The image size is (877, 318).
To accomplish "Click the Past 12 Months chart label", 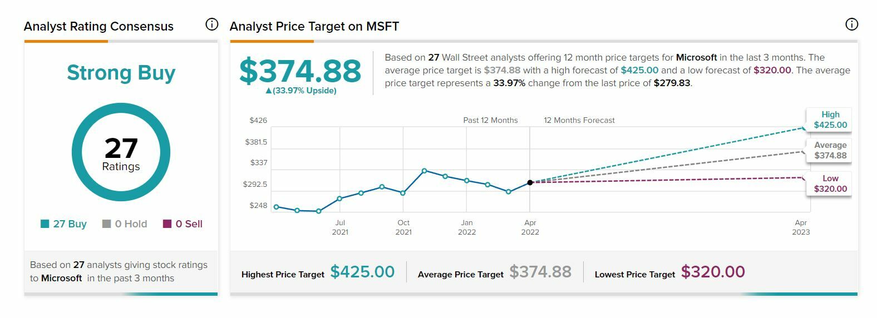I will [490, 120].
